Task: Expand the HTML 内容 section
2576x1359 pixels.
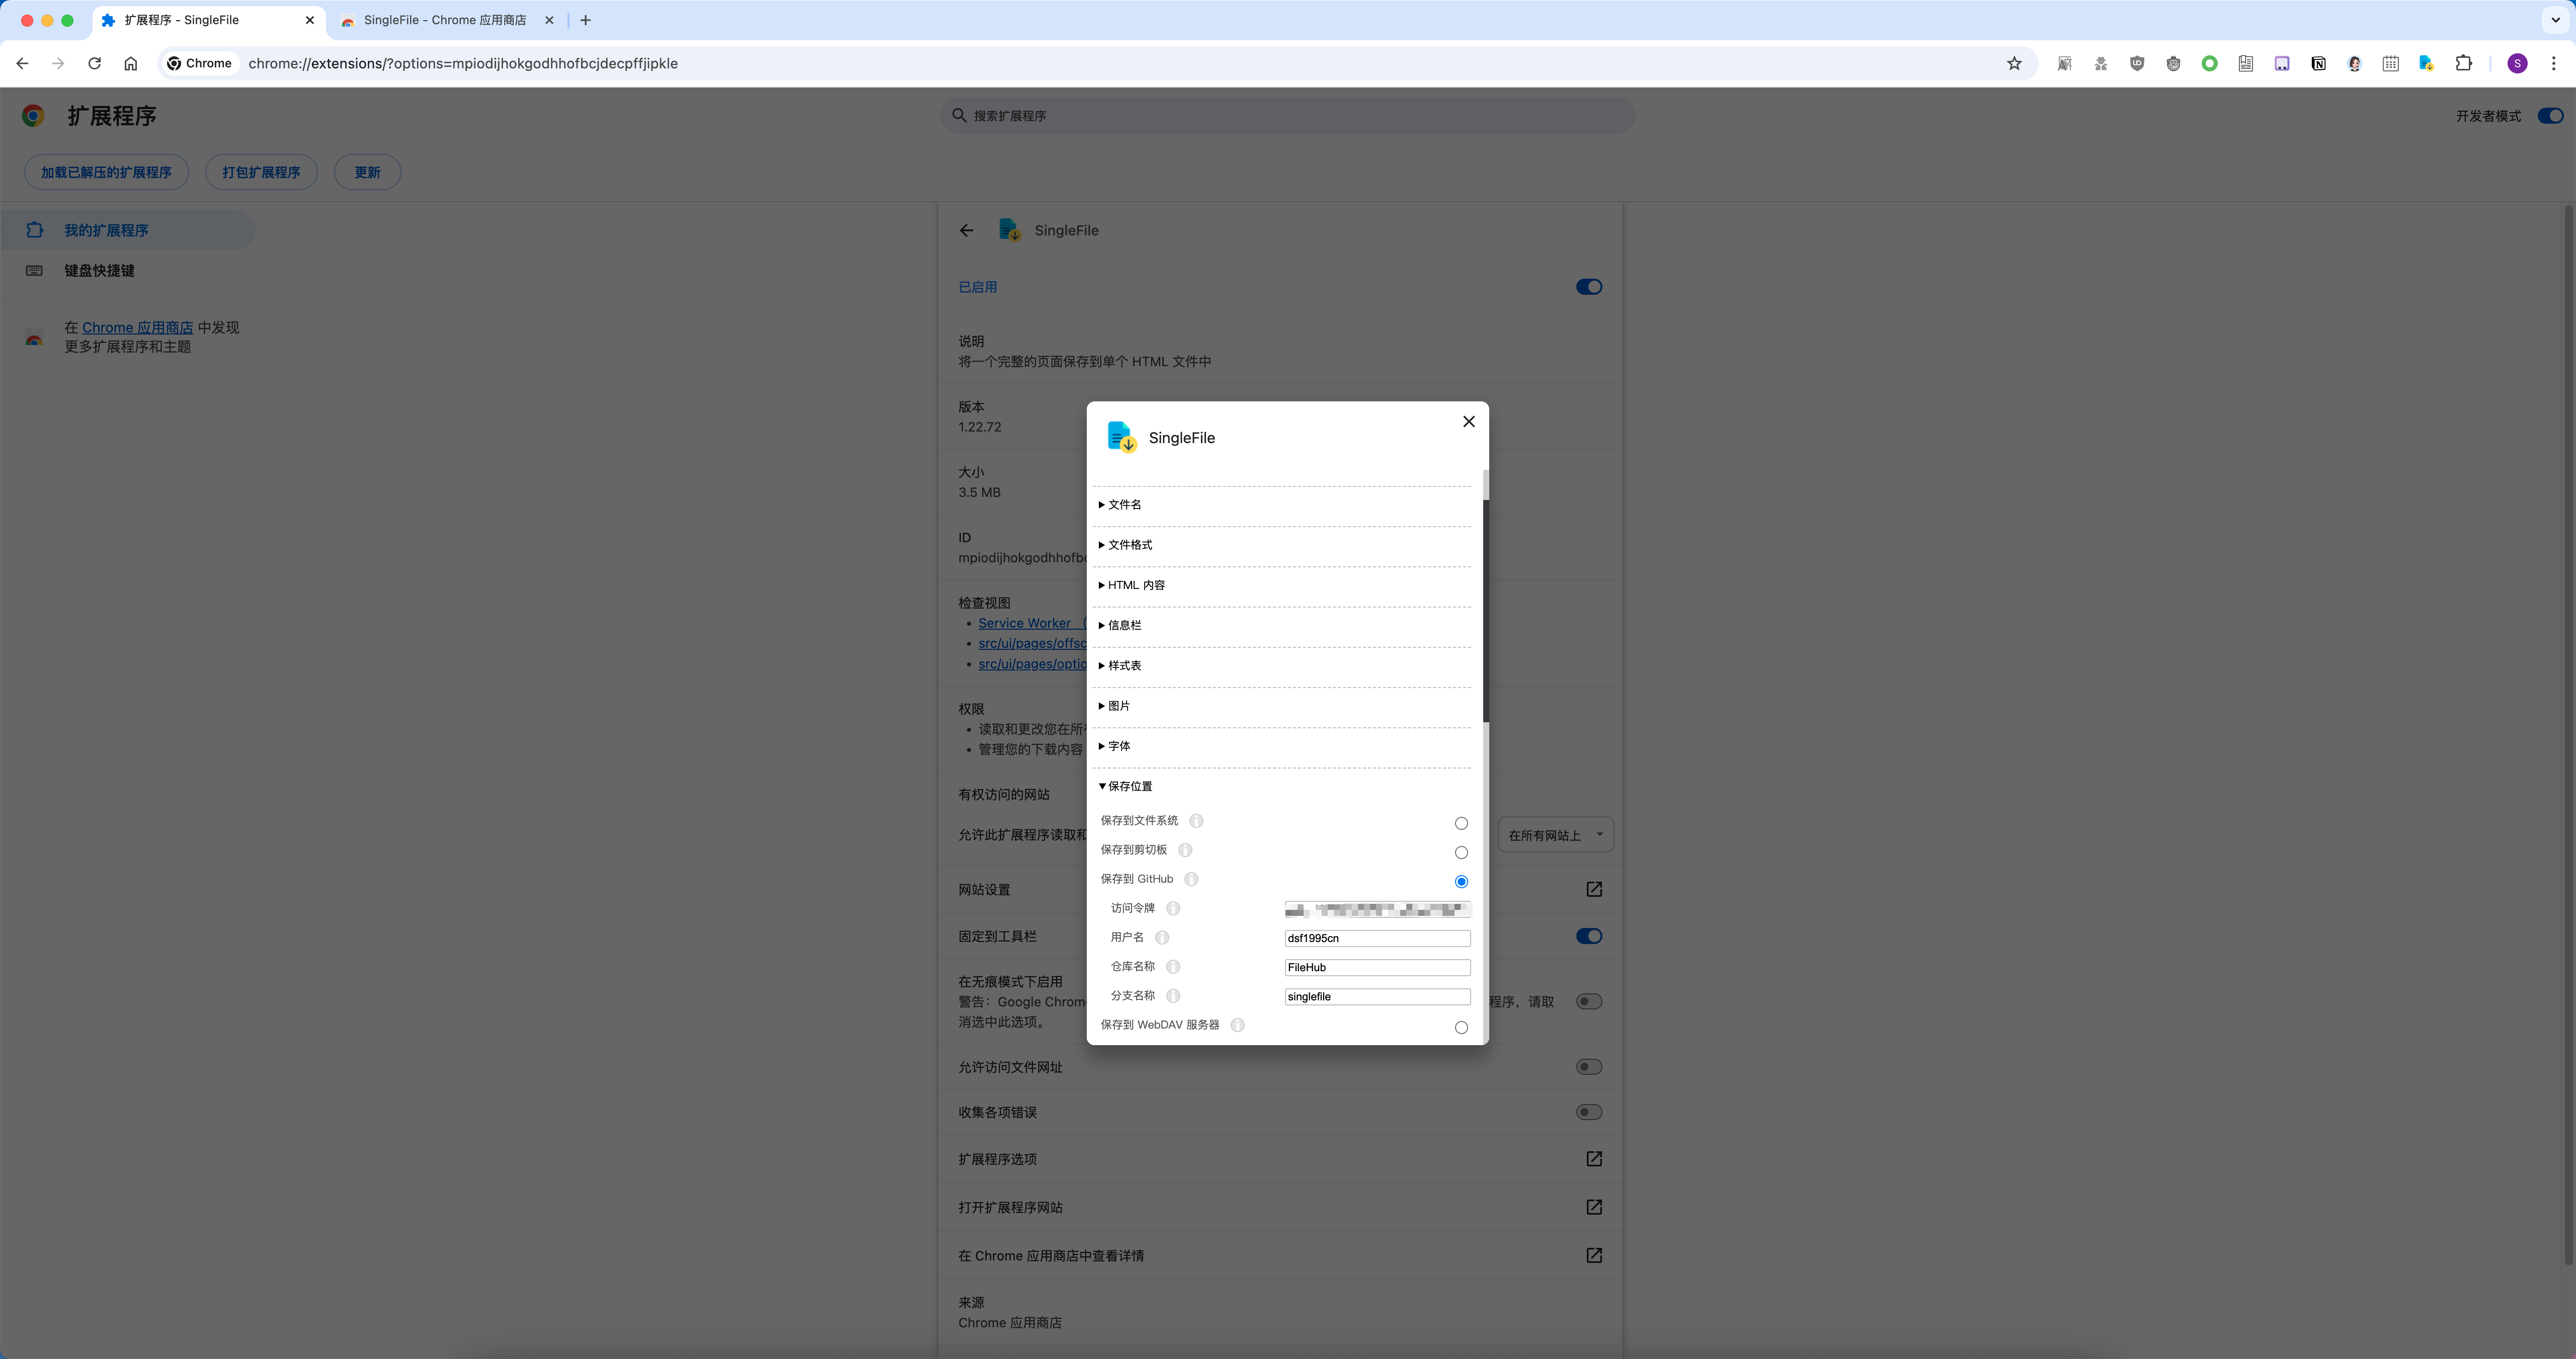Action: pos(1131,585)
